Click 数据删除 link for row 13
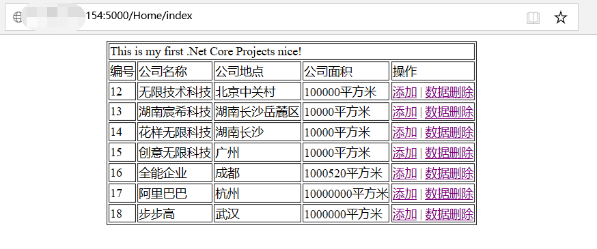 pos(449,112)
